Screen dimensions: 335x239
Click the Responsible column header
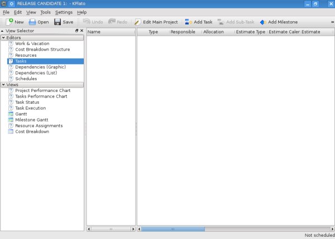(x=183, y=32)
